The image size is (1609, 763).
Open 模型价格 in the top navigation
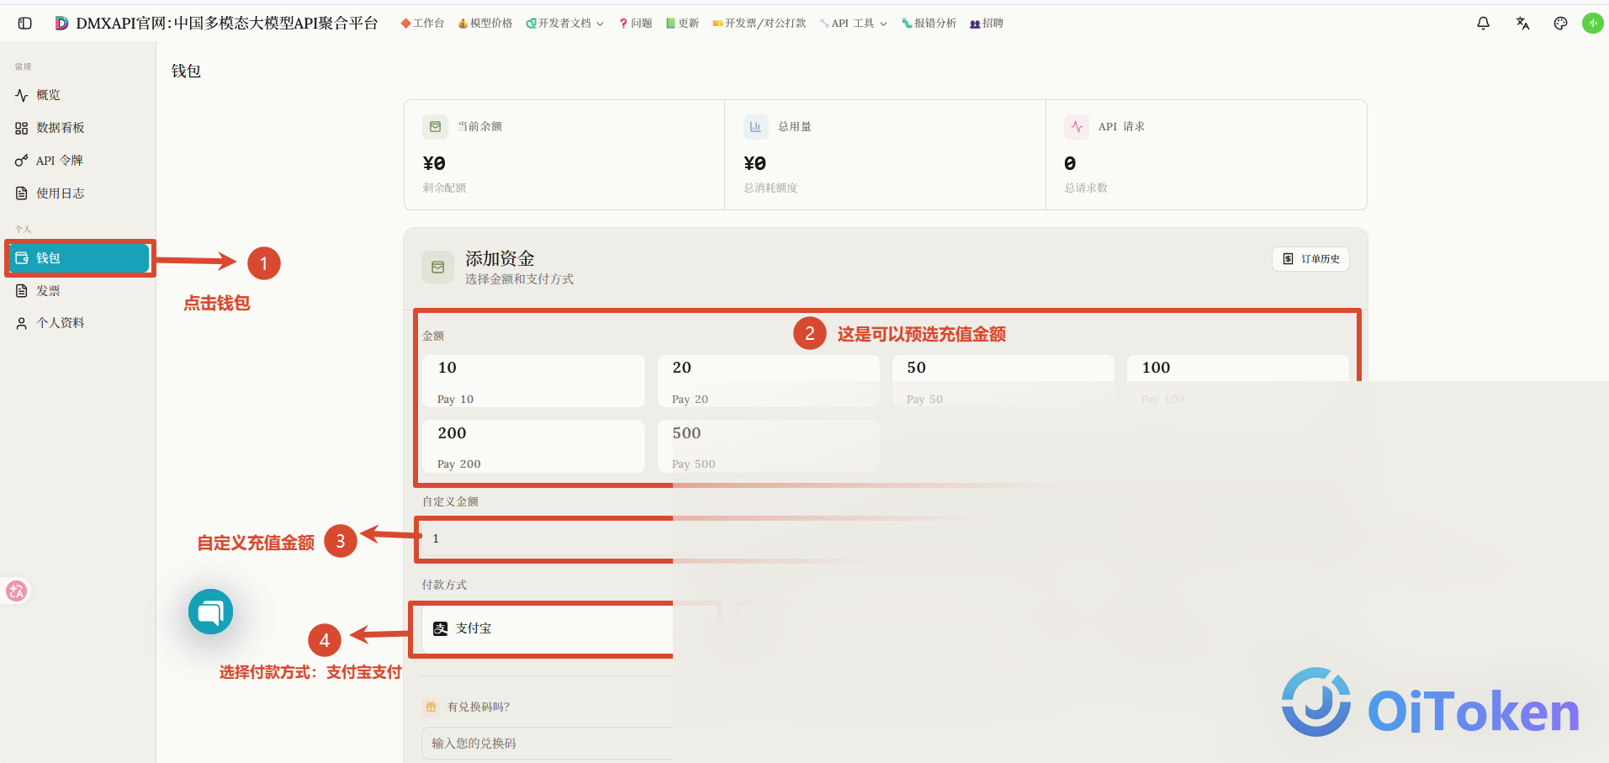click(485, 24)
